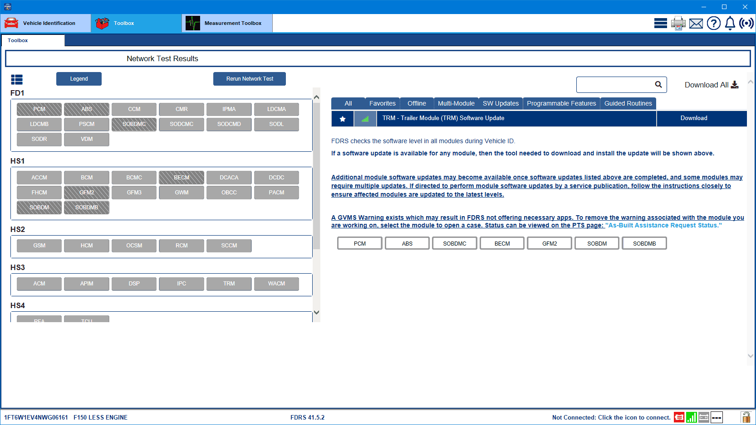756x425 pixels.
Task: Click the padlock icon in the status bar
Action: point(746,417)
